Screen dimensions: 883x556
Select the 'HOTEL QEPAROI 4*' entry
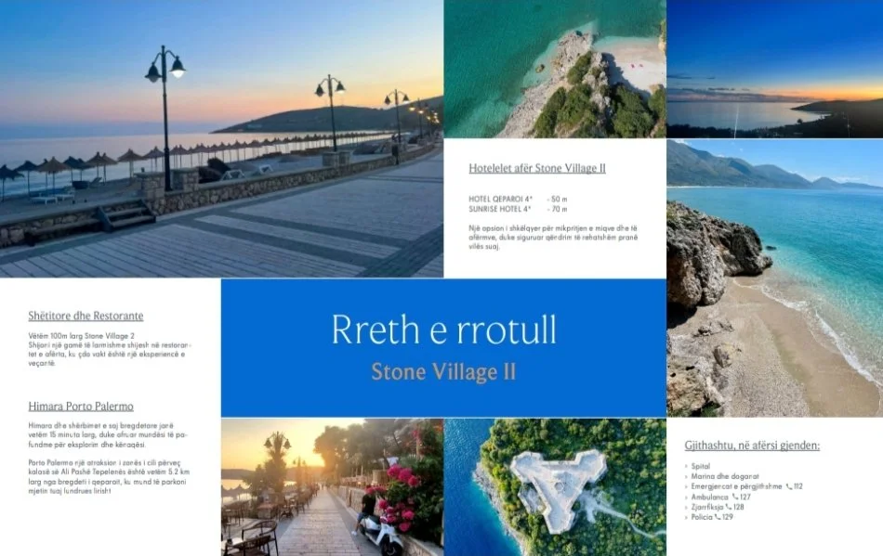click(x=500, y=200)
